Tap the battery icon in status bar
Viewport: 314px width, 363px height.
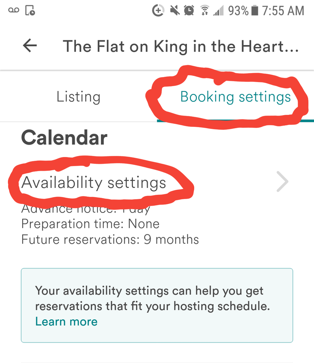[x=255, y=11]
